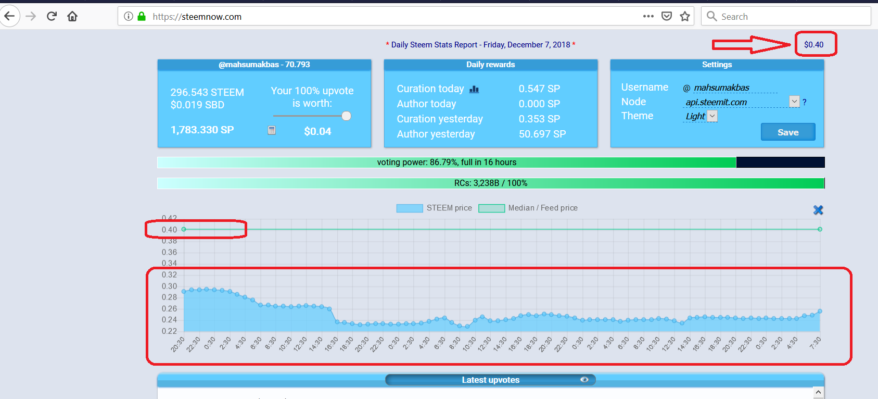Click the first point of the Median feed line

point(184,229)
